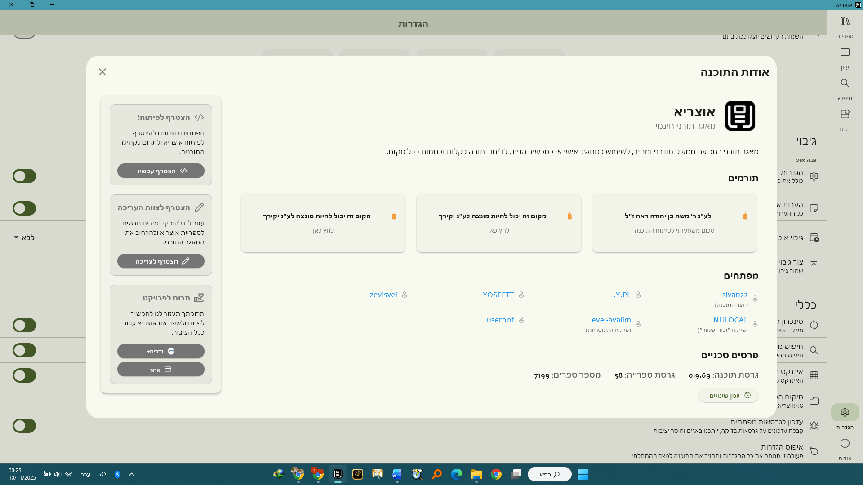This screenshot has width=863, height=485.
Task: Click the Otzaria logo in about dialog
Action: (740, 116)
